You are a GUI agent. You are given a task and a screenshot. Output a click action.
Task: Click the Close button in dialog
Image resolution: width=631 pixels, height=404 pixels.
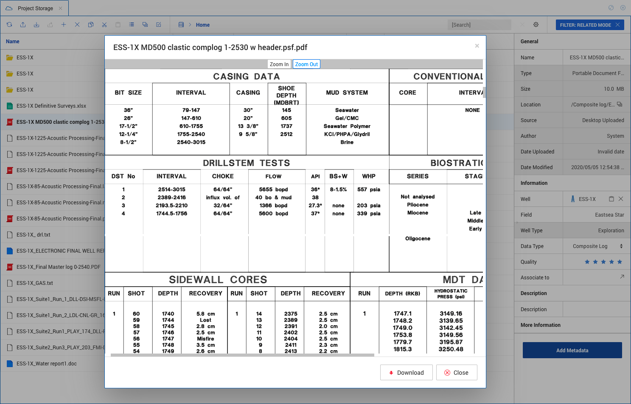(x=457, y=373)
